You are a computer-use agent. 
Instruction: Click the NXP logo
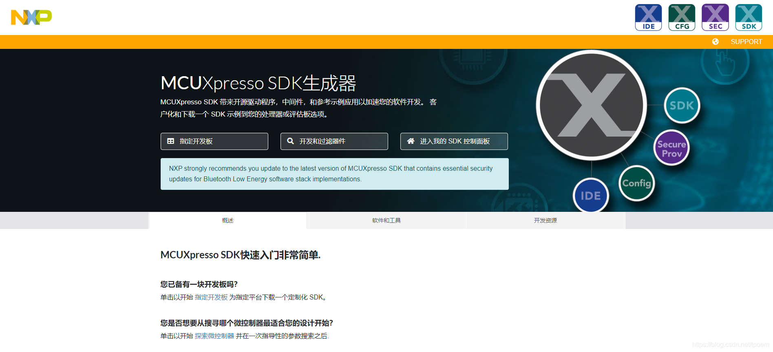coord(31,18)
